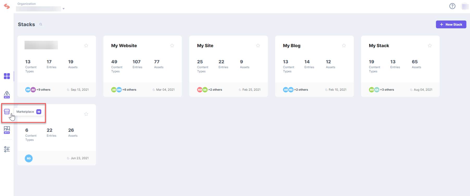The height and width of the screenshot is (196, 470).
Task: Open the My Blog stack title
Action: 292,46
